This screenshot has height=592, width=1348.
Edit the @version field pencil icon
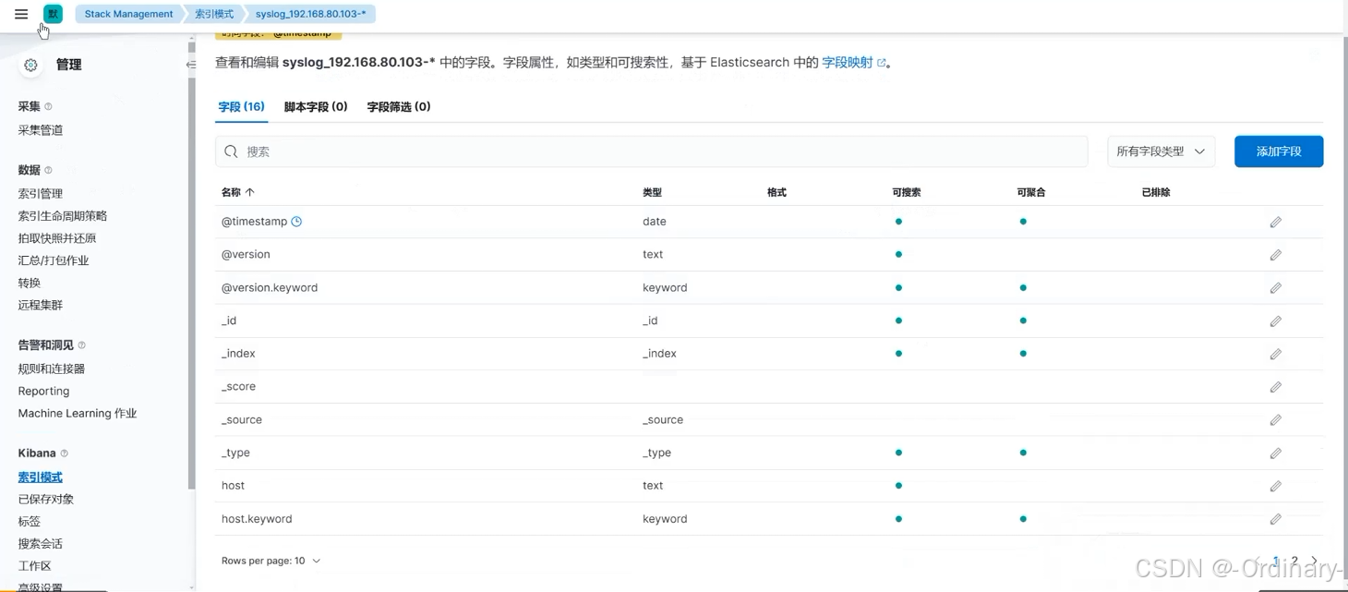click(1275, 255)
